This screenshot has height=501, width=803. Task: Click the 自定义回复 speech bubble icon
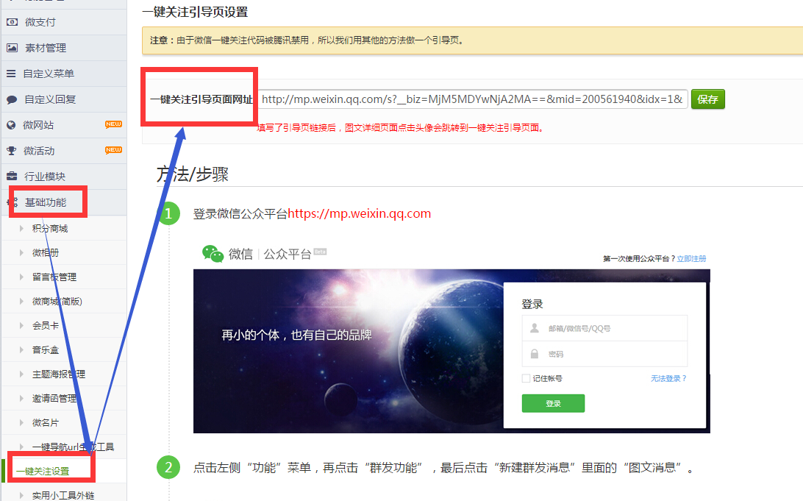tap(11, 99)
